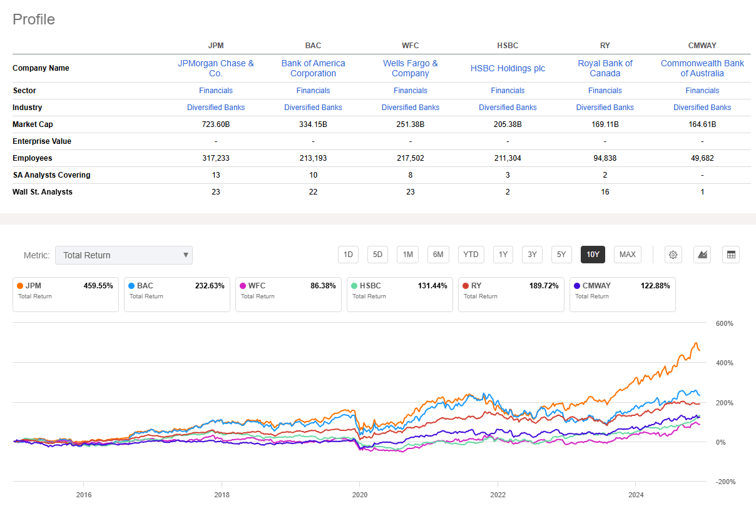
Task: Click the Financials sector link under CMWAY
Action: pyautogui.click(x=702, y=90)
